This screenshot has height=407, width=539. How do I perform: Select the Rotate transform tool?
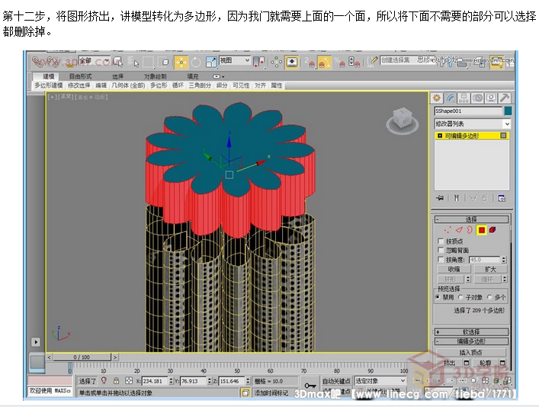coord(196,63)
